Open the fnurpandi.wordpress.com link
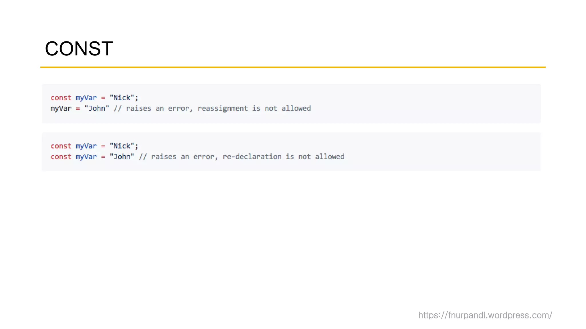586x329 pixels. (x=485, y=315)
